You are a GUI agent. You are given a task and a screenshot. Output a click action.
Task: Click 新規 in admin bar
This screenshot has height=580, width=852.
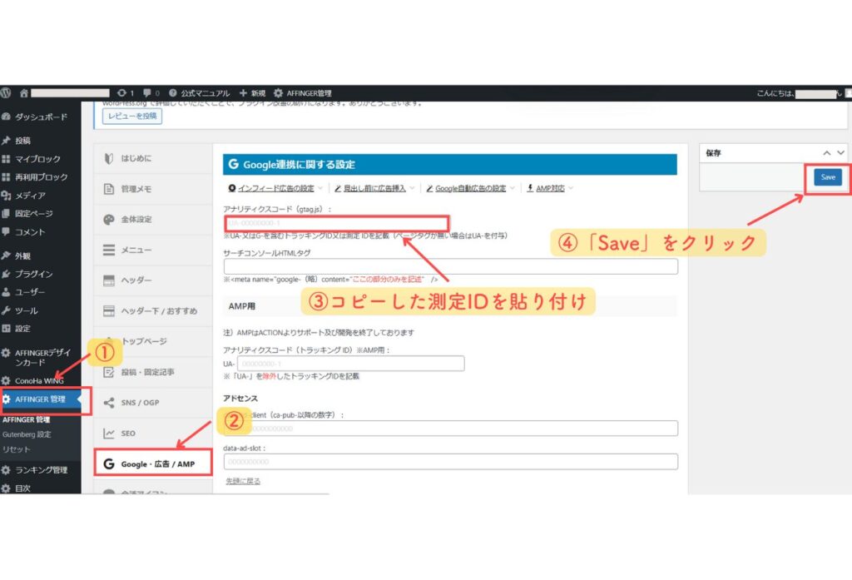pyautogui.click(x=252, y=93)
